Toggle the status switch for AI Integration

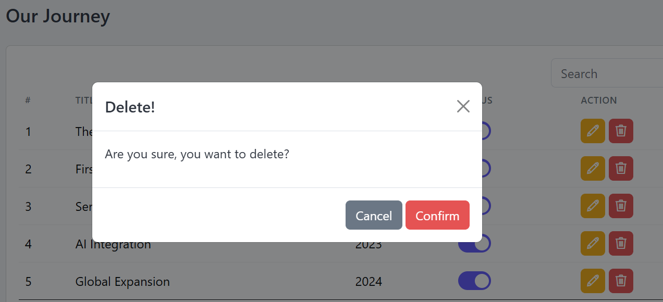point(474,243)
